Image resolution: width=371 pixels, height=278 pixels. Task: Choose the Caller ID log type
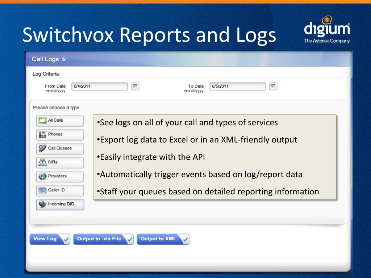60,190
